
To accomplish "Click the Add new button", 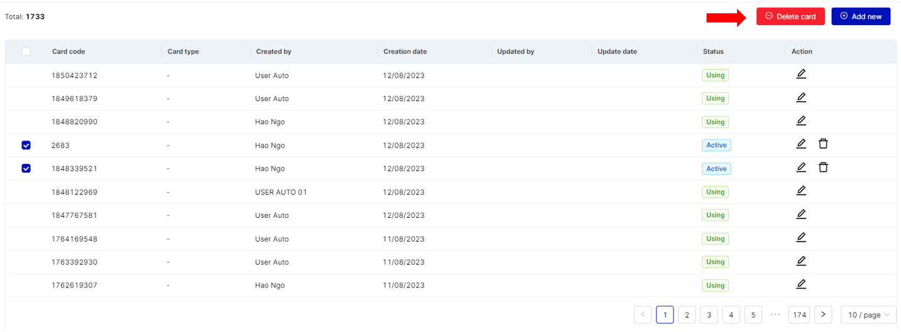I will (x=860, y=16).
